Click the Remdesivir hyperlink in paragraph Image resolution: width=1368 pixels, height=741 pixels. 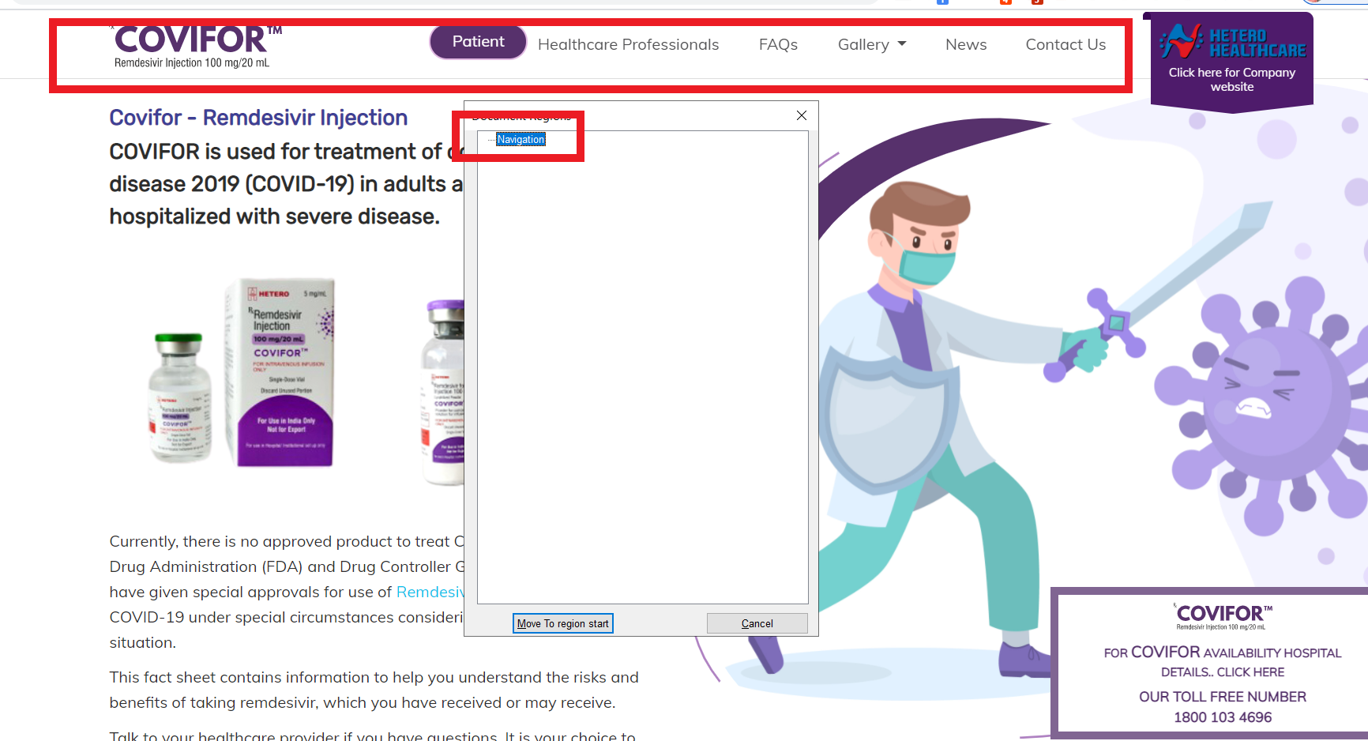coord(430,592)
